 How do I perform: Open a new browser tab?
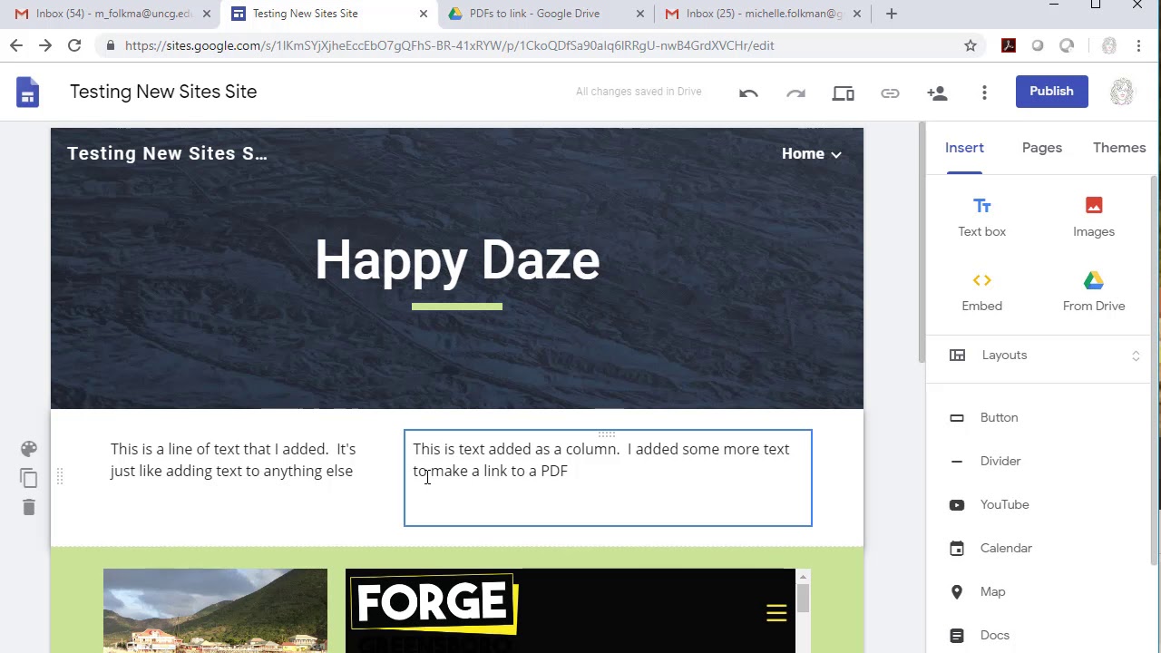click(x=892, y=14)
